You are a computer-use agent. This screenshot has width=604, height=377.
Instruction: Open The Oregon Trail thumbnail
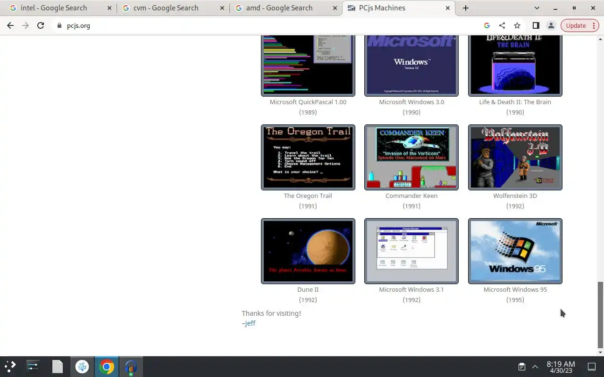tap(308, 157)
